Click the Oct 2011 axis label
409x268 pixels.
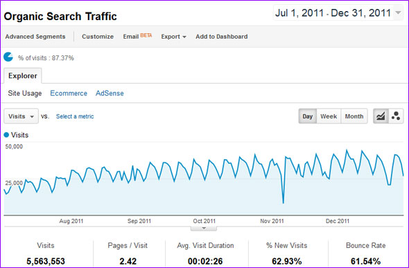pyautogui.click(x=204, y=221)
